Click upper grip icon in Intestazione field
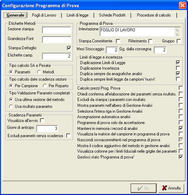Screen dimensions: 188x195 coord(178,30)
